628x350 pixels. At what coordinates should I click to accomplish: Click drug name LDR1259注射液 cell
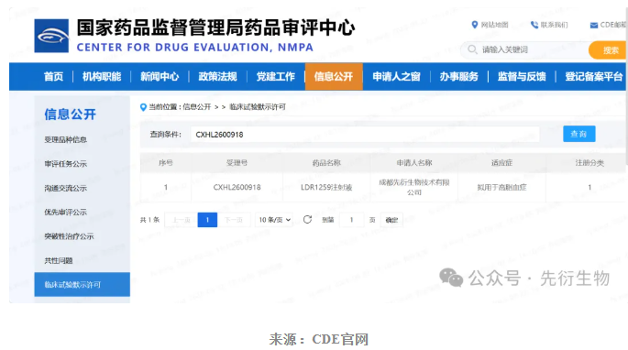click(x=326, y=187)
